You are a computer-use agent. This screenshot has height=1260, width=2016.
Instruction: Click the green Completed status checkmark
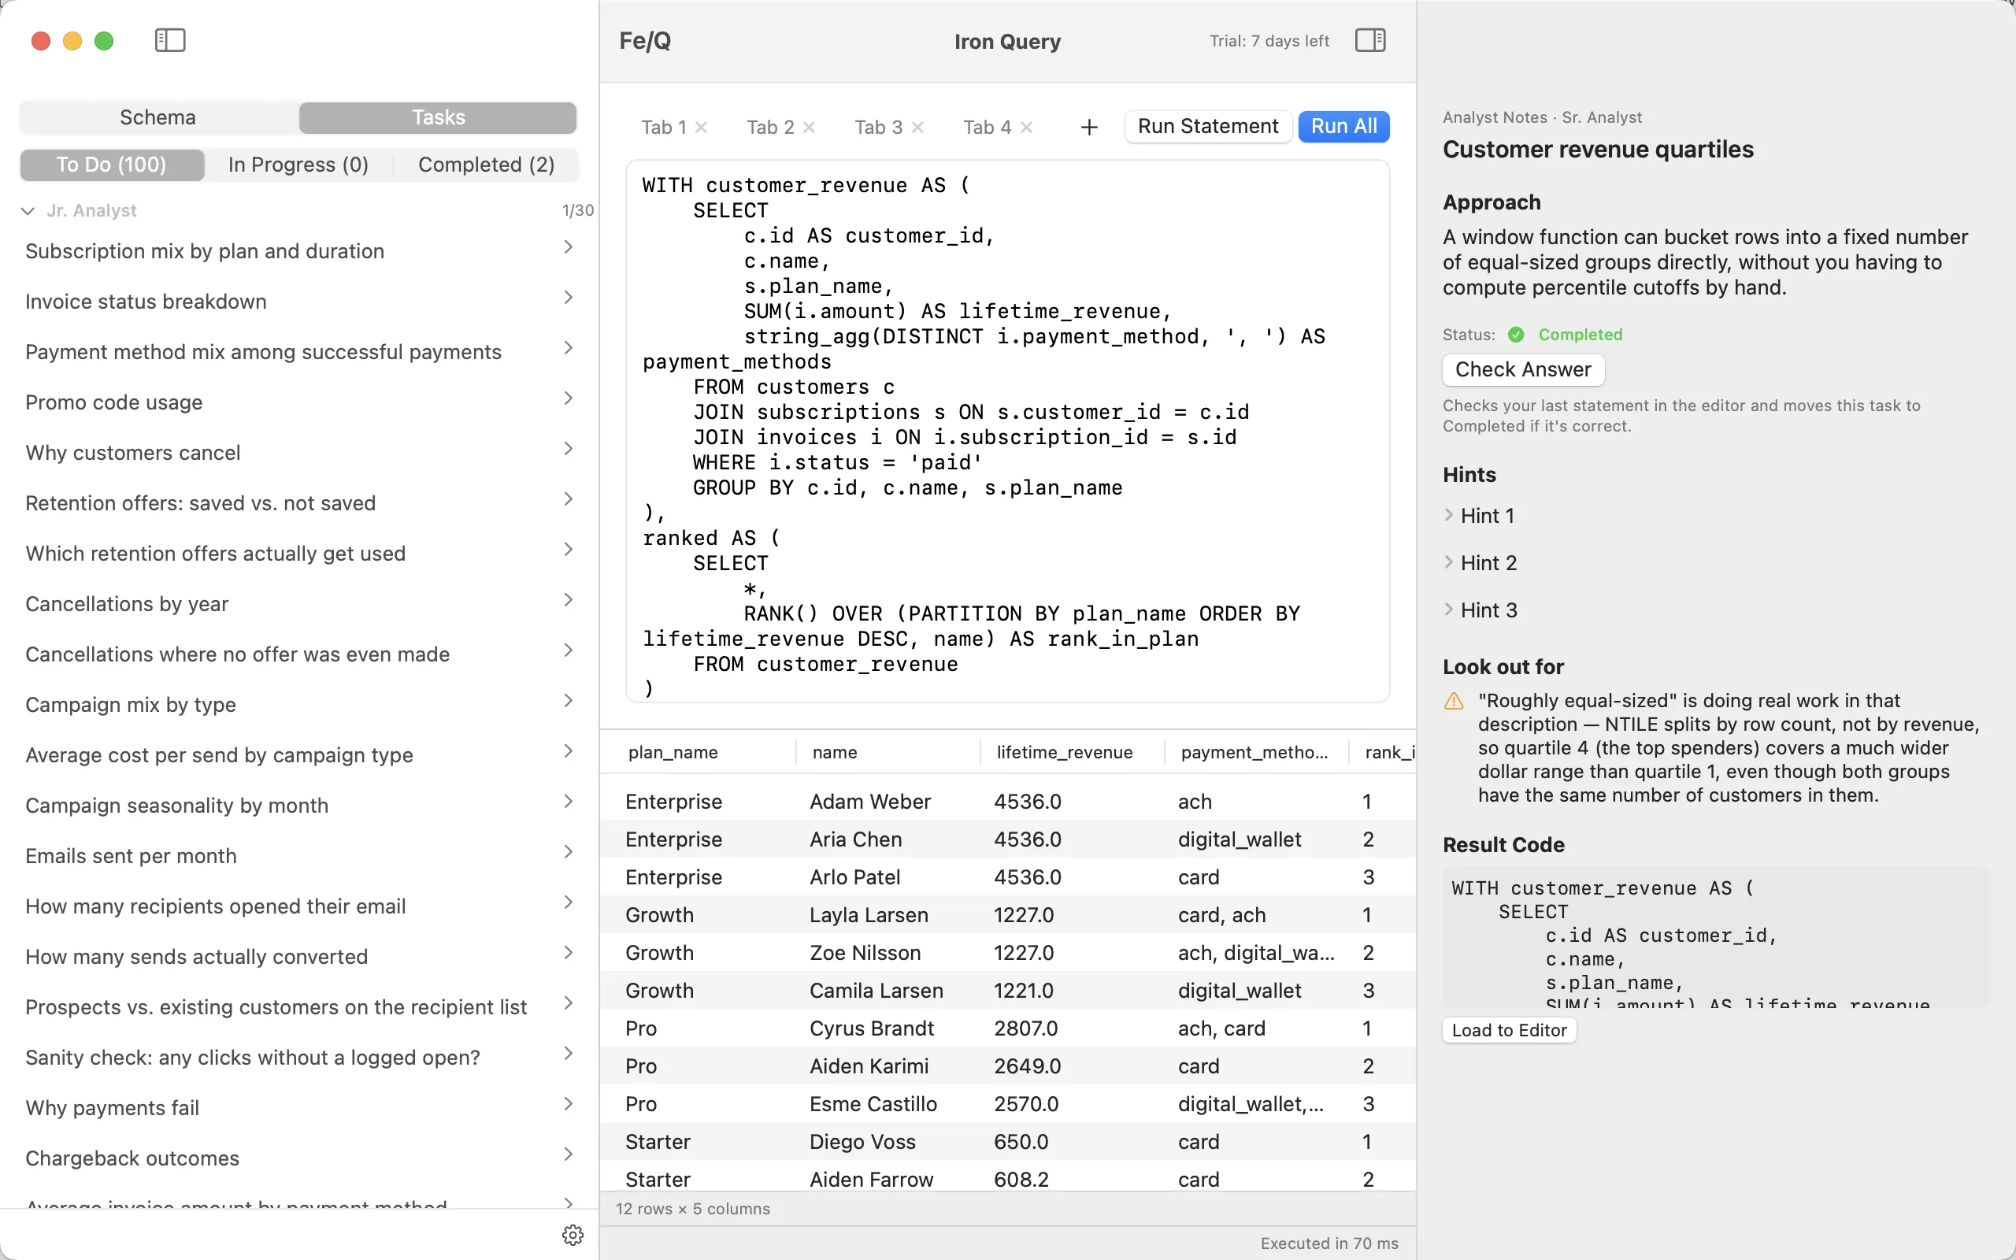pyautogui.click(x=1516, y=334)
